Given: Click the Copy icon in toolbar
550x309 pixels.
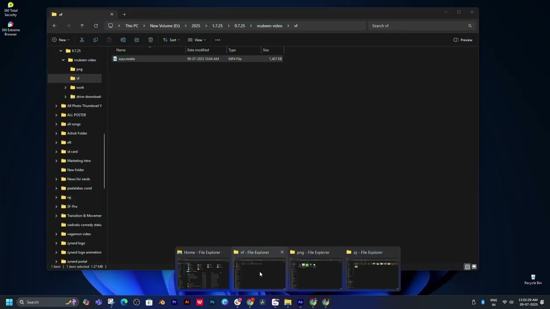Looking at the screenshot, I should pyautogui.click(x=95, y=40).
